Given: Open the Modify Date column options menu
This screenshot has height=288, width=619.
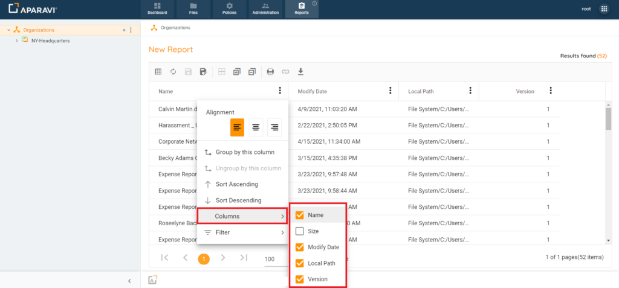Looking at the screenshot, I should pyautogui.click(x=390, y=91).
